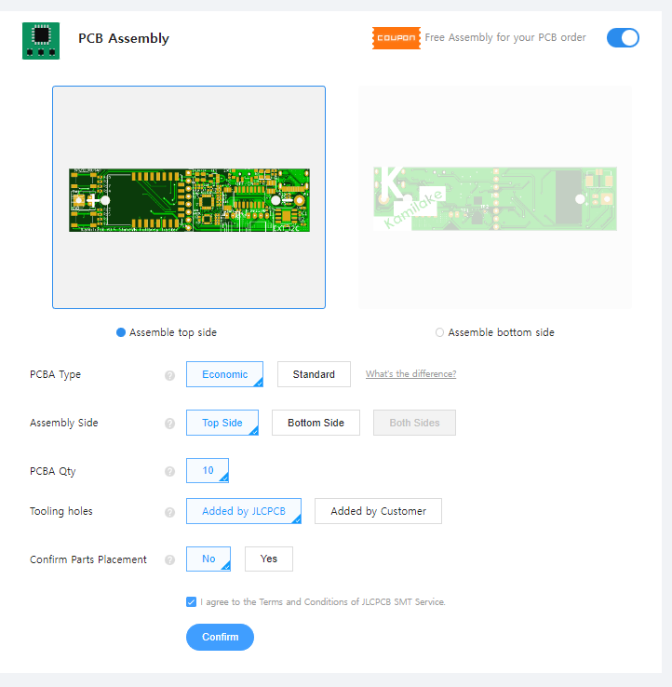Open the What's the difference? link

[x=410, y=373]
